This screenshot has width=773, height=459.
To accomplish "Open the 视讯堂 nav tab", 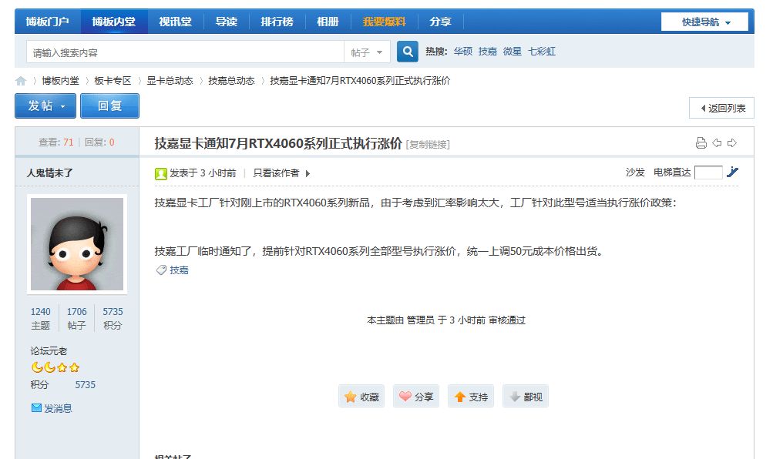I will tap(175, 22).
